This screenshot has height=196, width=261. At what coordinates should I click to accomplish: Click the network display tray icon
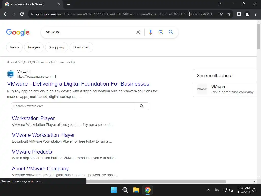(225, 190)
